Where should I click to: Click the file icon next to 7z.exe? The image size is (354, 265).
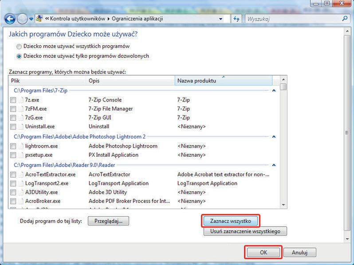tap(21, 100)
